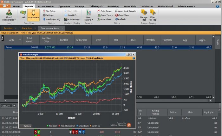Click Clear Filters in the ribbon
This screenshot has height=136, width=222.
[122, 15]
